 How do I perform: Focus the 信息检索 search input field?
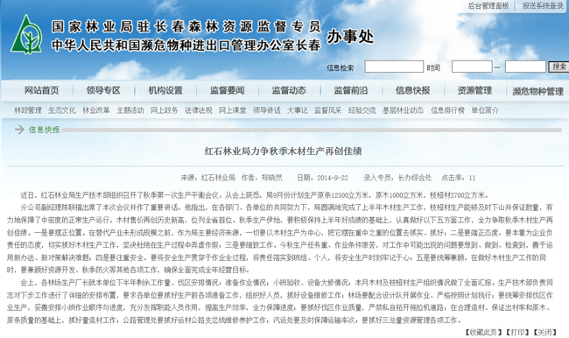pyautogui.click(x=394, y=67)
